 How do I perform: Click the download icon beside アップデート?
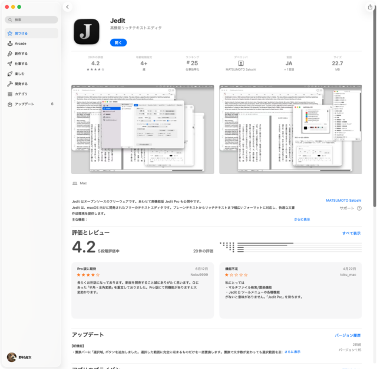tap(10, 104)
